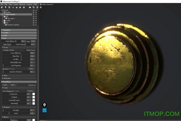Click the Exposure color swatch
Viewport: 181px width, 121px height.
coord(34,94)
